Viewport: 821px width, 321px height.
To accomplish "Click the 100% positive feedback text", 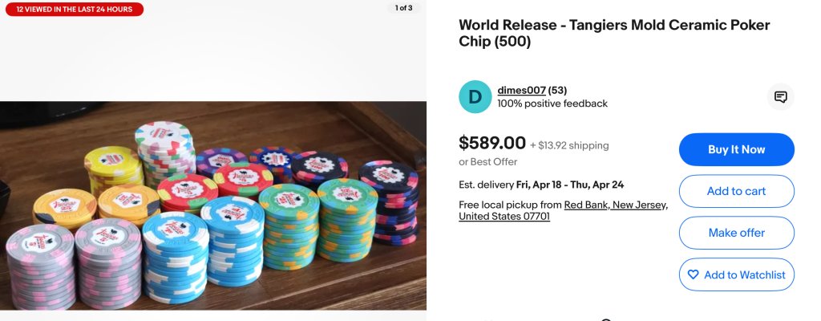I will click(x=552, y=104).
